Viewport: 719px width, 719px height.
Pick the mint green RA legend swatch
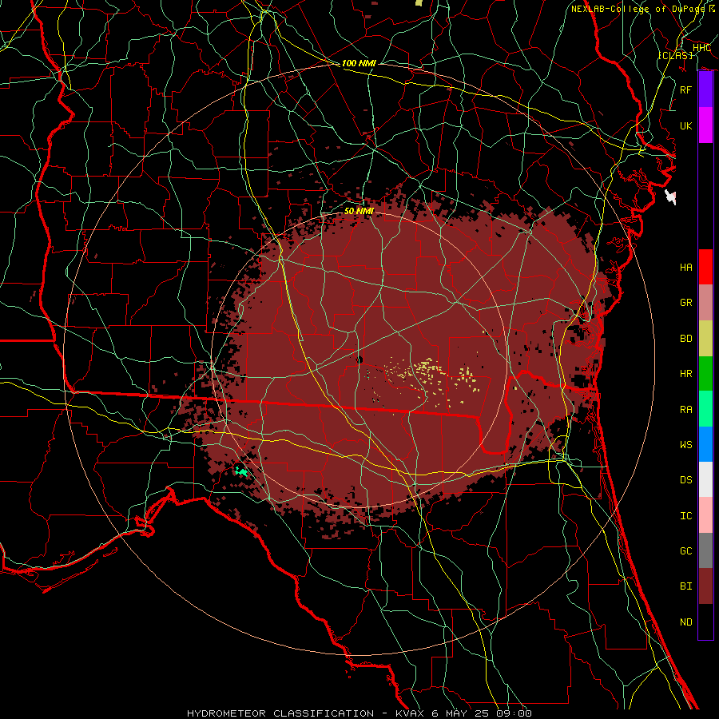click(x=705, y=408)
